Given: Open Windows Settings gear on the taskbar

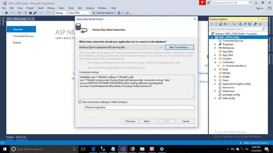Looking at the screenshot, I should [162, 149].
